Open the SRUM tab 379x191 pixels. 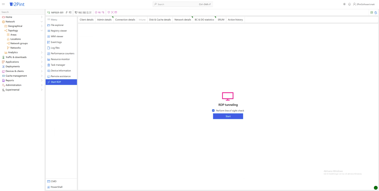(221, 20)
